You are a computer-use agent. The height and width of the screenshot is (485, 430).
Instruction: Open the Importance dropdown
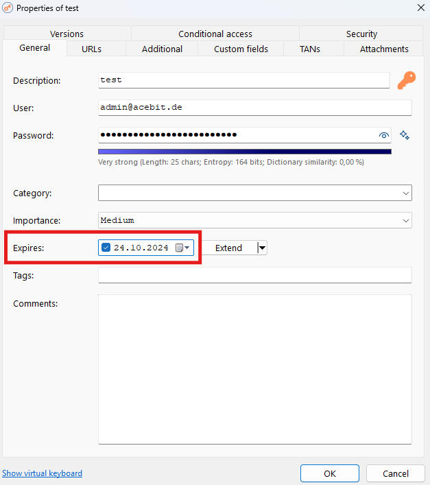[x=405, y=220]
